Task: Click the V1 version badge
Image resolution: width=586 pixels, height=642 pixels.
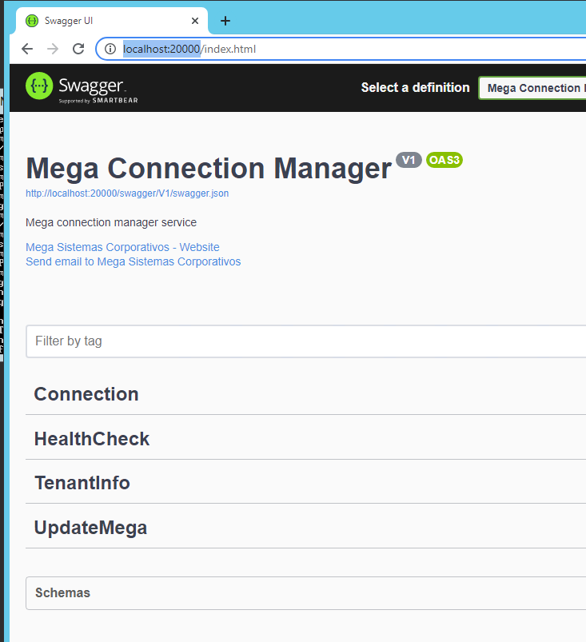Action: pyautogui.click(x=409, y=160)
